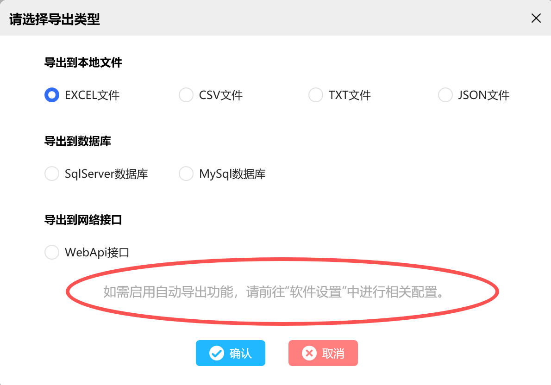551x385 pixels.
Task: Click the 请选择导出类型 dialog title
Action: tap(55, 19)
